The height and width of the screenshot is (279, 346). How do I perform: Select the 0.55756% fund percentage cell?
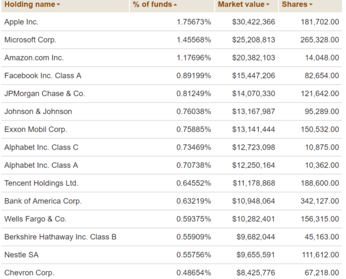click(194, 255)
